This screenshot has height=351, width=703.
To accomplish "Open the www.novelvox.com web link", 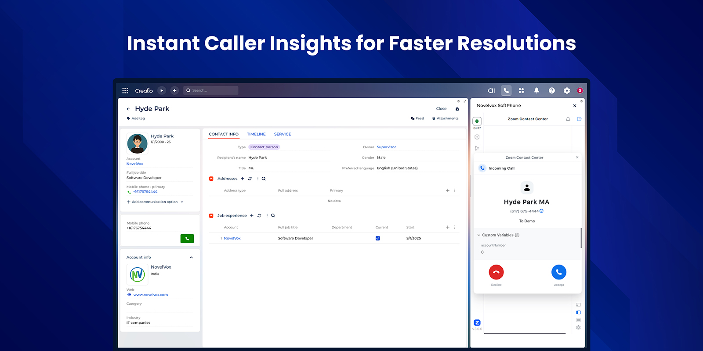I will coord(151,295).
